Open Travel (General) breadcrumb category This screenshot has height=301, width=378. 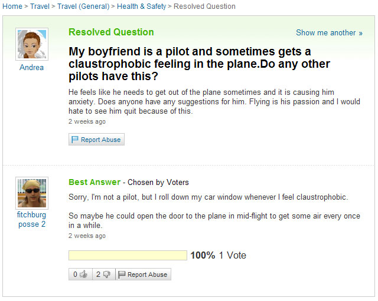click(x=83, y=6)
